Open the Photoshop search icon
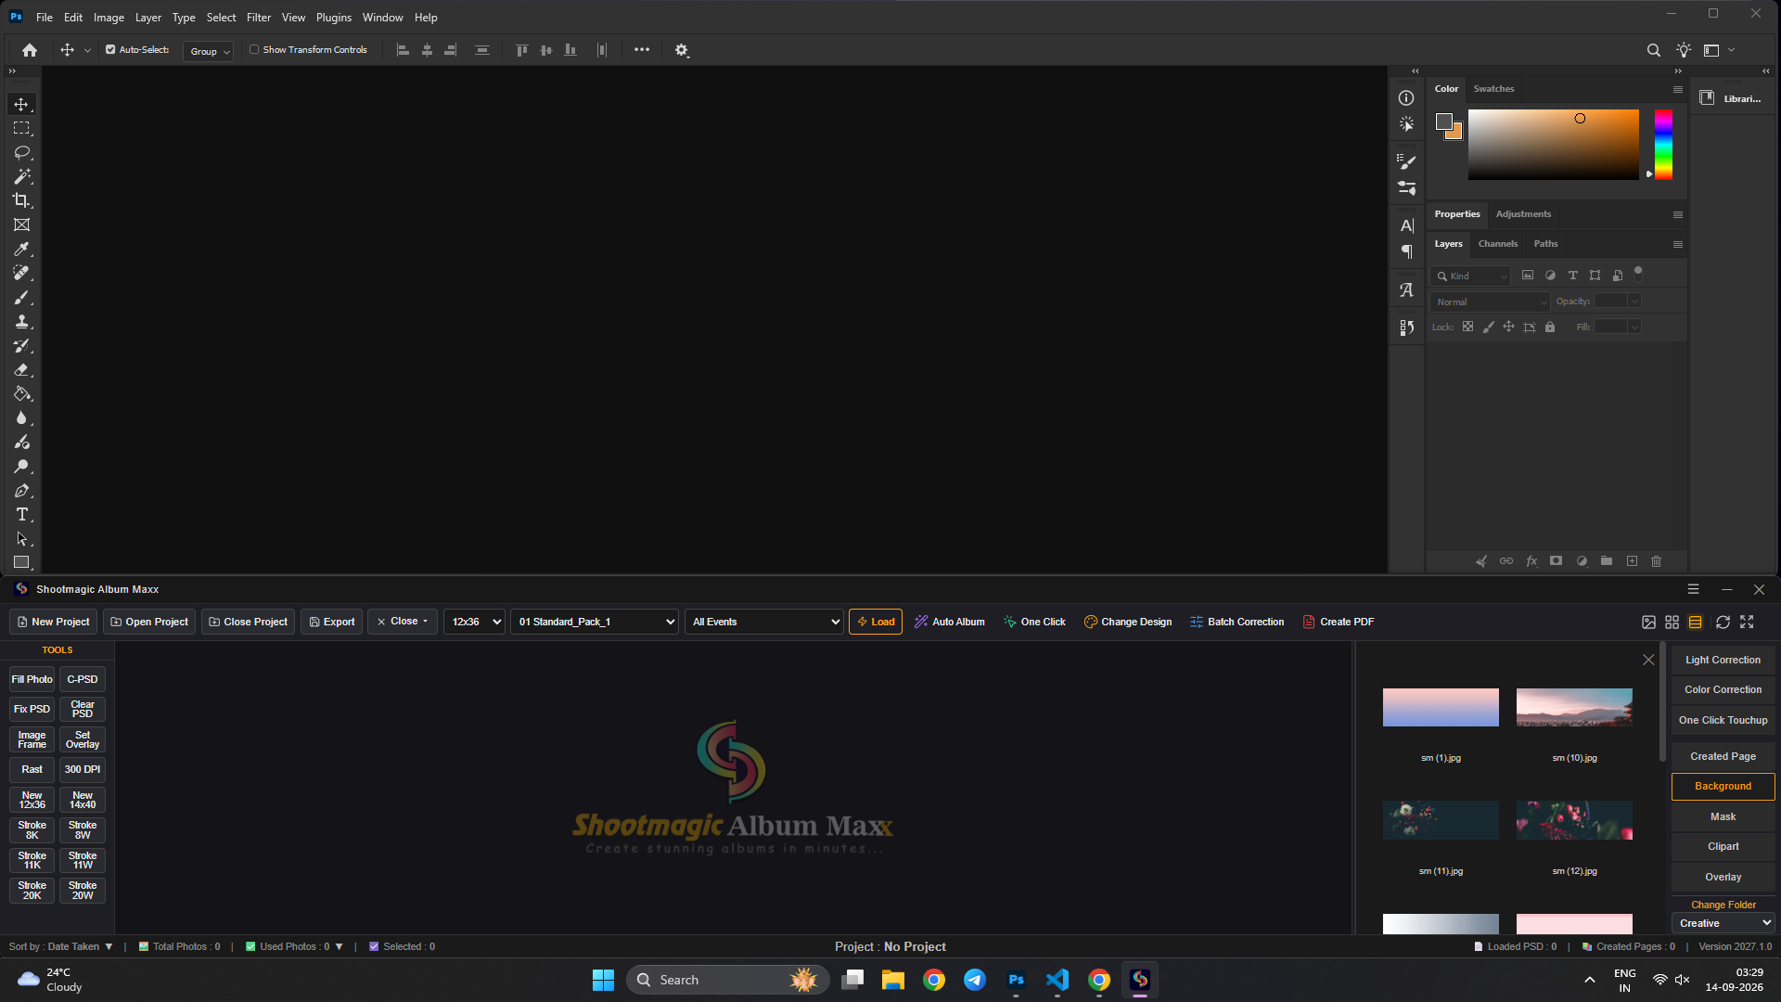 coord(1653,50)
